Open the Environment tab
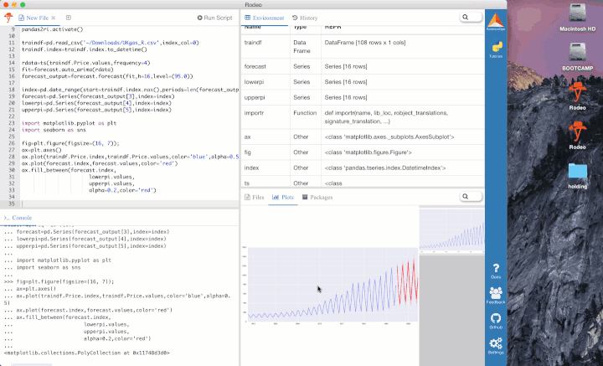Viewport: 603px width, 366px height. tap(264, 18)
